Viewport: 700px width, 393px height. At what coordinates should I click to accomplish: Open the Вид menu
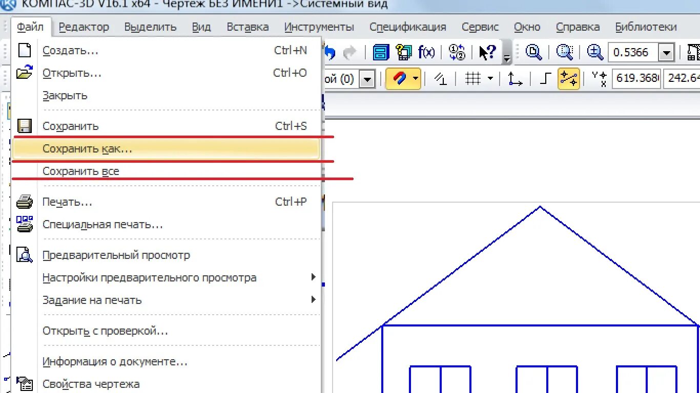tap(201, 27)
